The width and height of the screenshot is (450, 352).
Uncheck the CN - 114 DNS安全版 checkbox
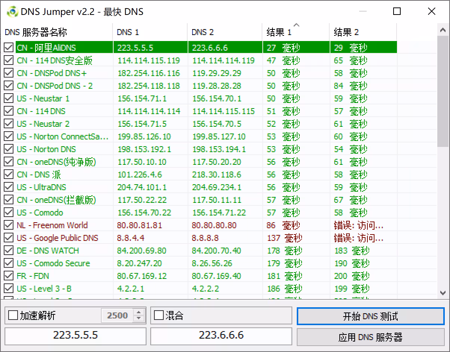point(8,60)
